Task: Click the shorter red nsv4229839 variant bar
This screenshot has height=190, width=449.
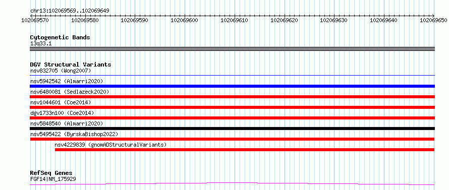Action: pyautogui.click(x=245, y=150)
